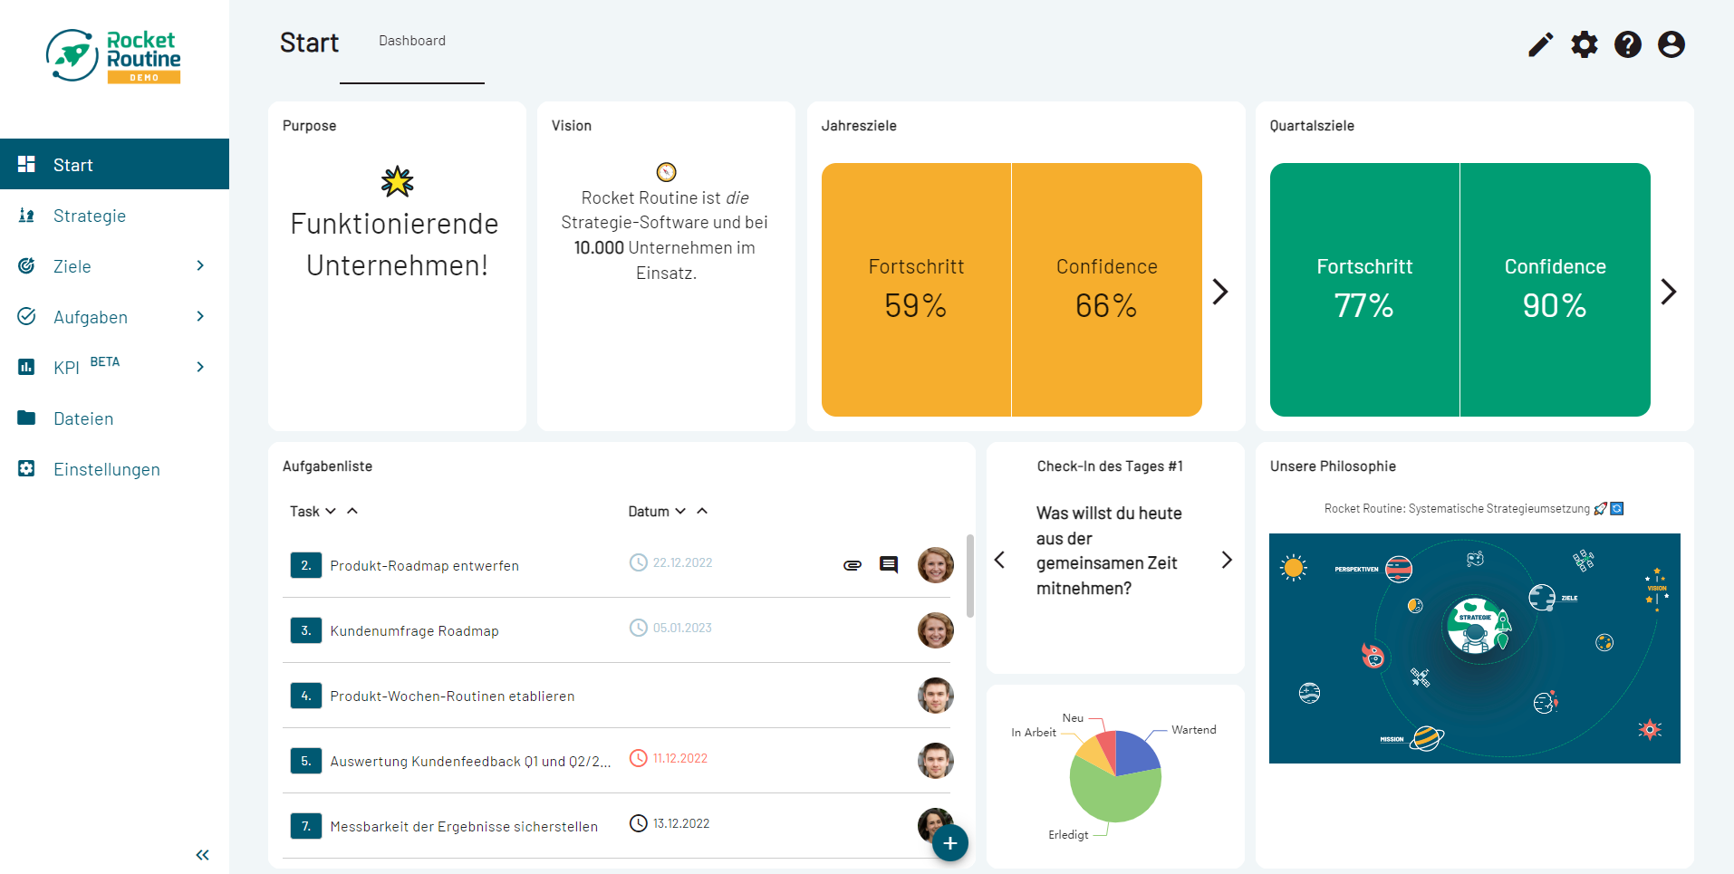Click the Strategie chess icon in sidebar
Viewport: 1734px width, 874px height.
click(26, 216)
